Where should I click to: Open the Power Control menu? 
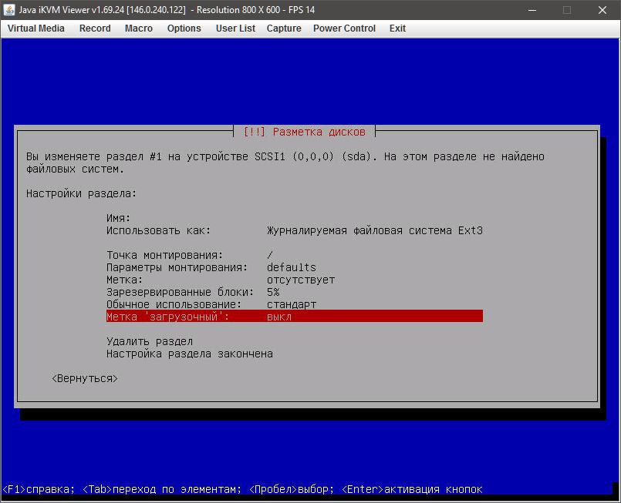coord(344,29)
